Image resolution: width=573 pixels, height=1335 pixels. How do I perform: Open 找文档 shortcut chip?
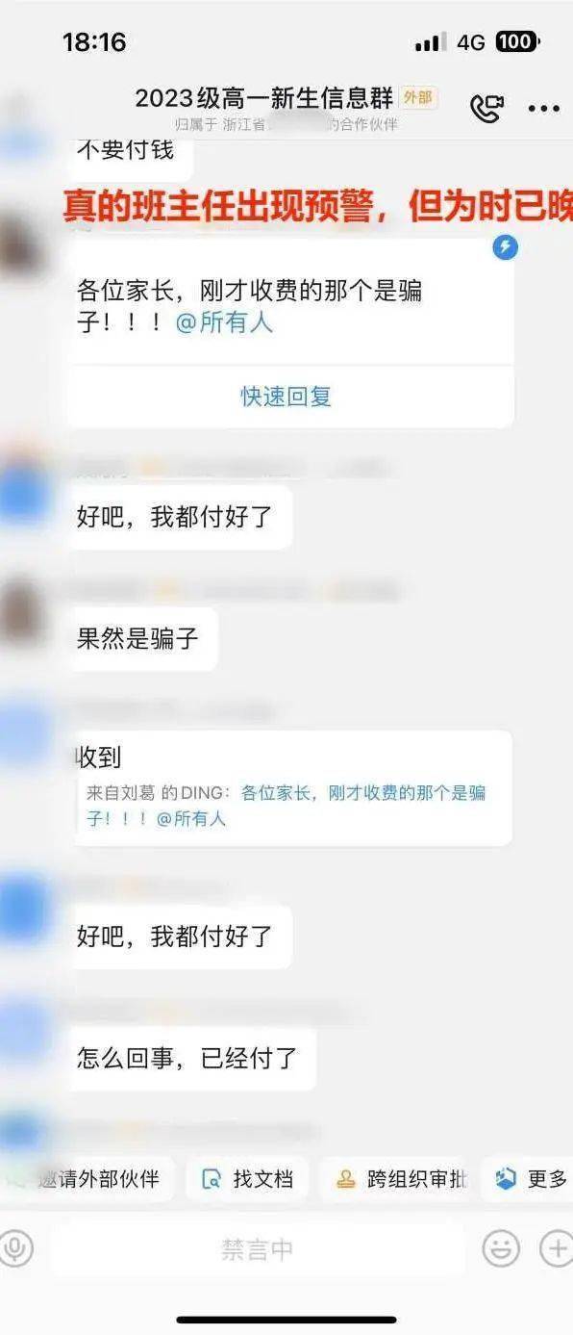[x=247, y=1179]
